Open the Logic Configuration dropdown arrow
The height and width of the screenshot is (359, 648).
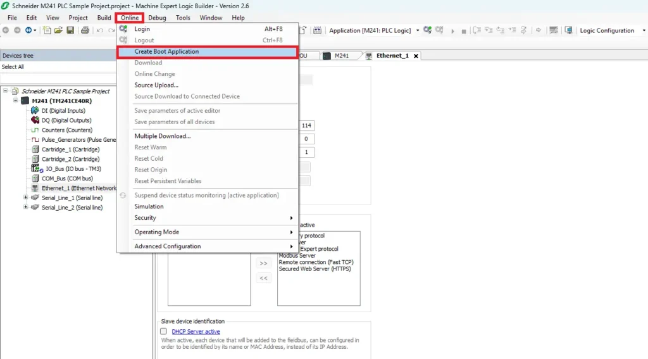point(644,30)
